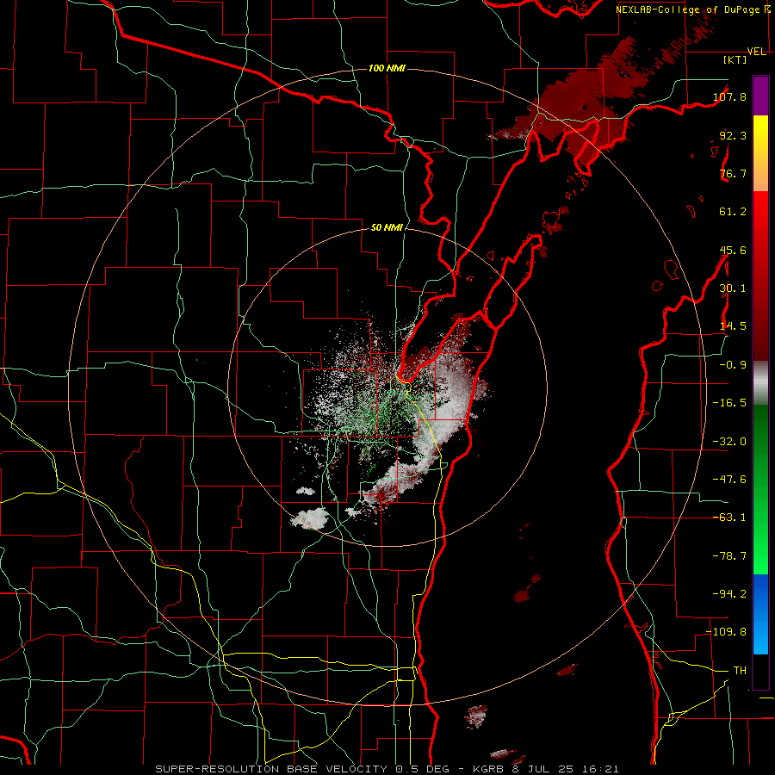Click the -78.7 velocity scale value

(x=729, y=556)
